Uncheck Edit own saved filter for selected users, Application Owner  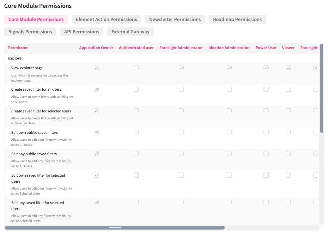pyautogui.click(x=96, y=175)
